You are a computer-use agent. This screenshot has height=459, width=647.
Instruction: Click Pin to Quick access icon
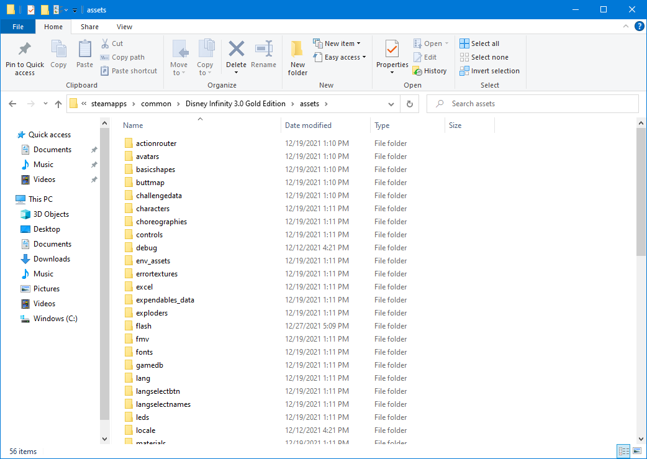[25, 48]
